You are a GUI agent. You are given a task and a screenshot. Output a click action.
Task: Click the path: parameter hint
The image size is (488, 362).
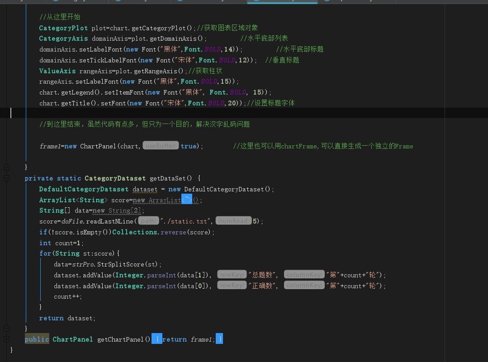click(148, 221)
